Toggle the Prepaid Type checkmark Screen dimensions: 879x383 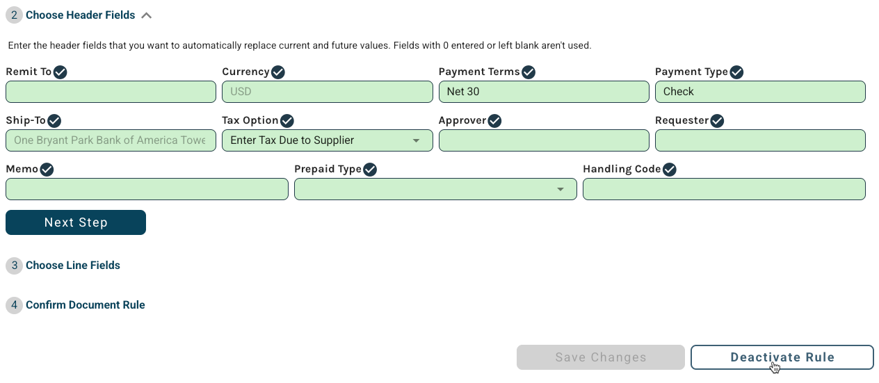[x=370, y=170]
